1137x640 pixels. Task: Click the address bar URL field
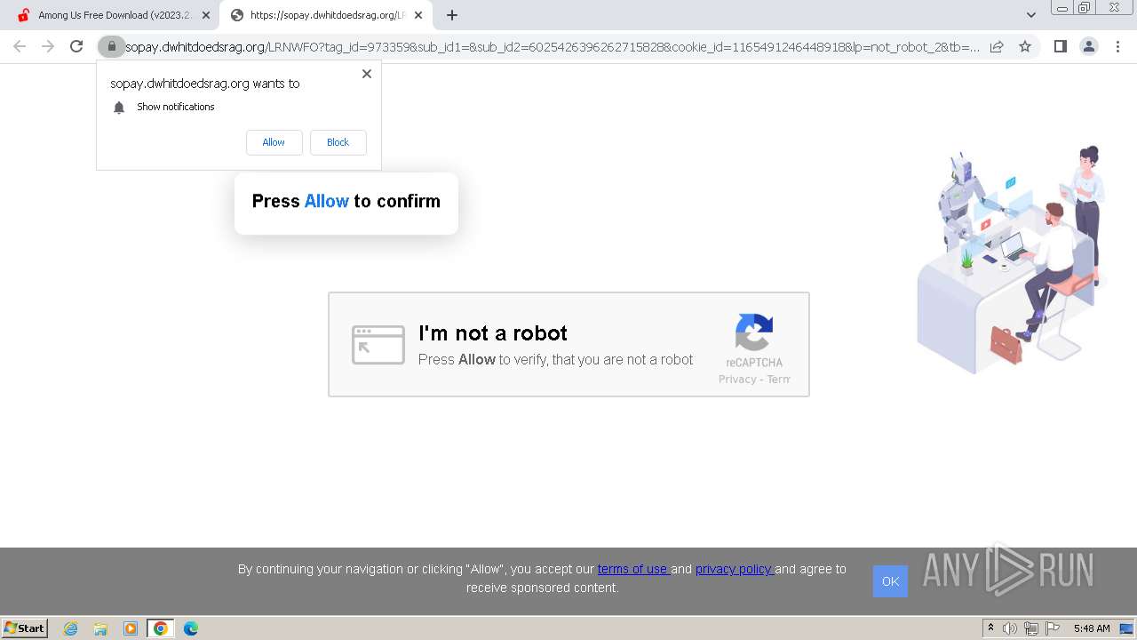tap(551, 46)
